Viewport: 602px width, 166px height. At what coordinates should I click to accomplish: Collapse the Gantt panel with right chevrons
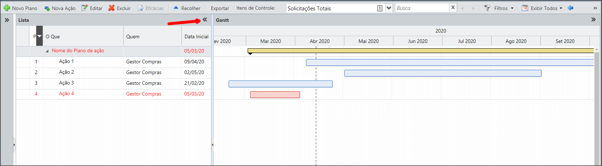coord(593,20)
